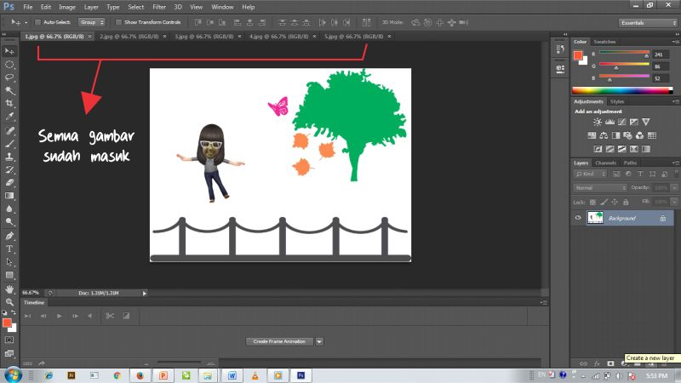Open the History panel icon
The width and height of the screenshot is (681, 383).
(x=560, y=49)
